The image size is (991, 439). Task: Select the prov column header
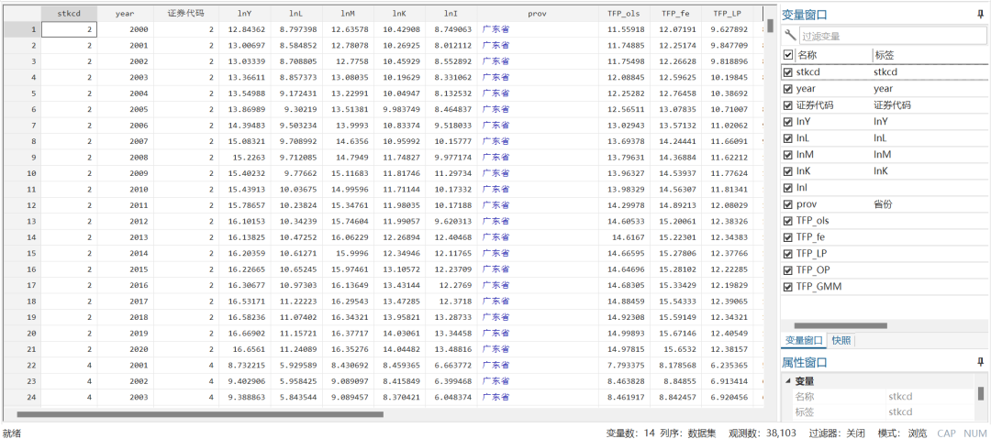538,13
